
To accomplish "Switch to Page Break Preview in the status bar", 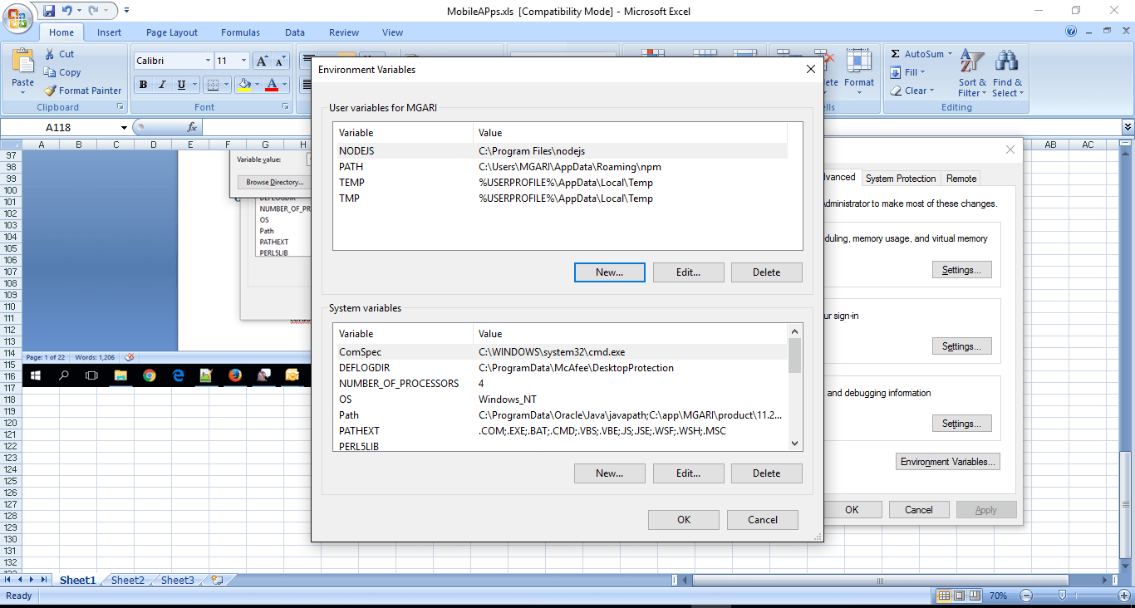I will pyautogui.click(x=974, y=596).
